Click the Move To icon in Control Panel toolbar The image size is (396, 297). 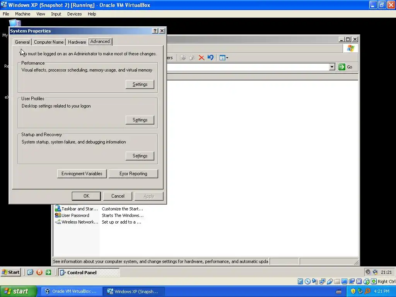tap(183, 58)
